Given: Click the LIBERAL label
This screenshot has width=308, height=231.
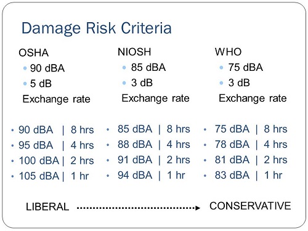Looking at the screenshot, I should [x=47, y=207].
